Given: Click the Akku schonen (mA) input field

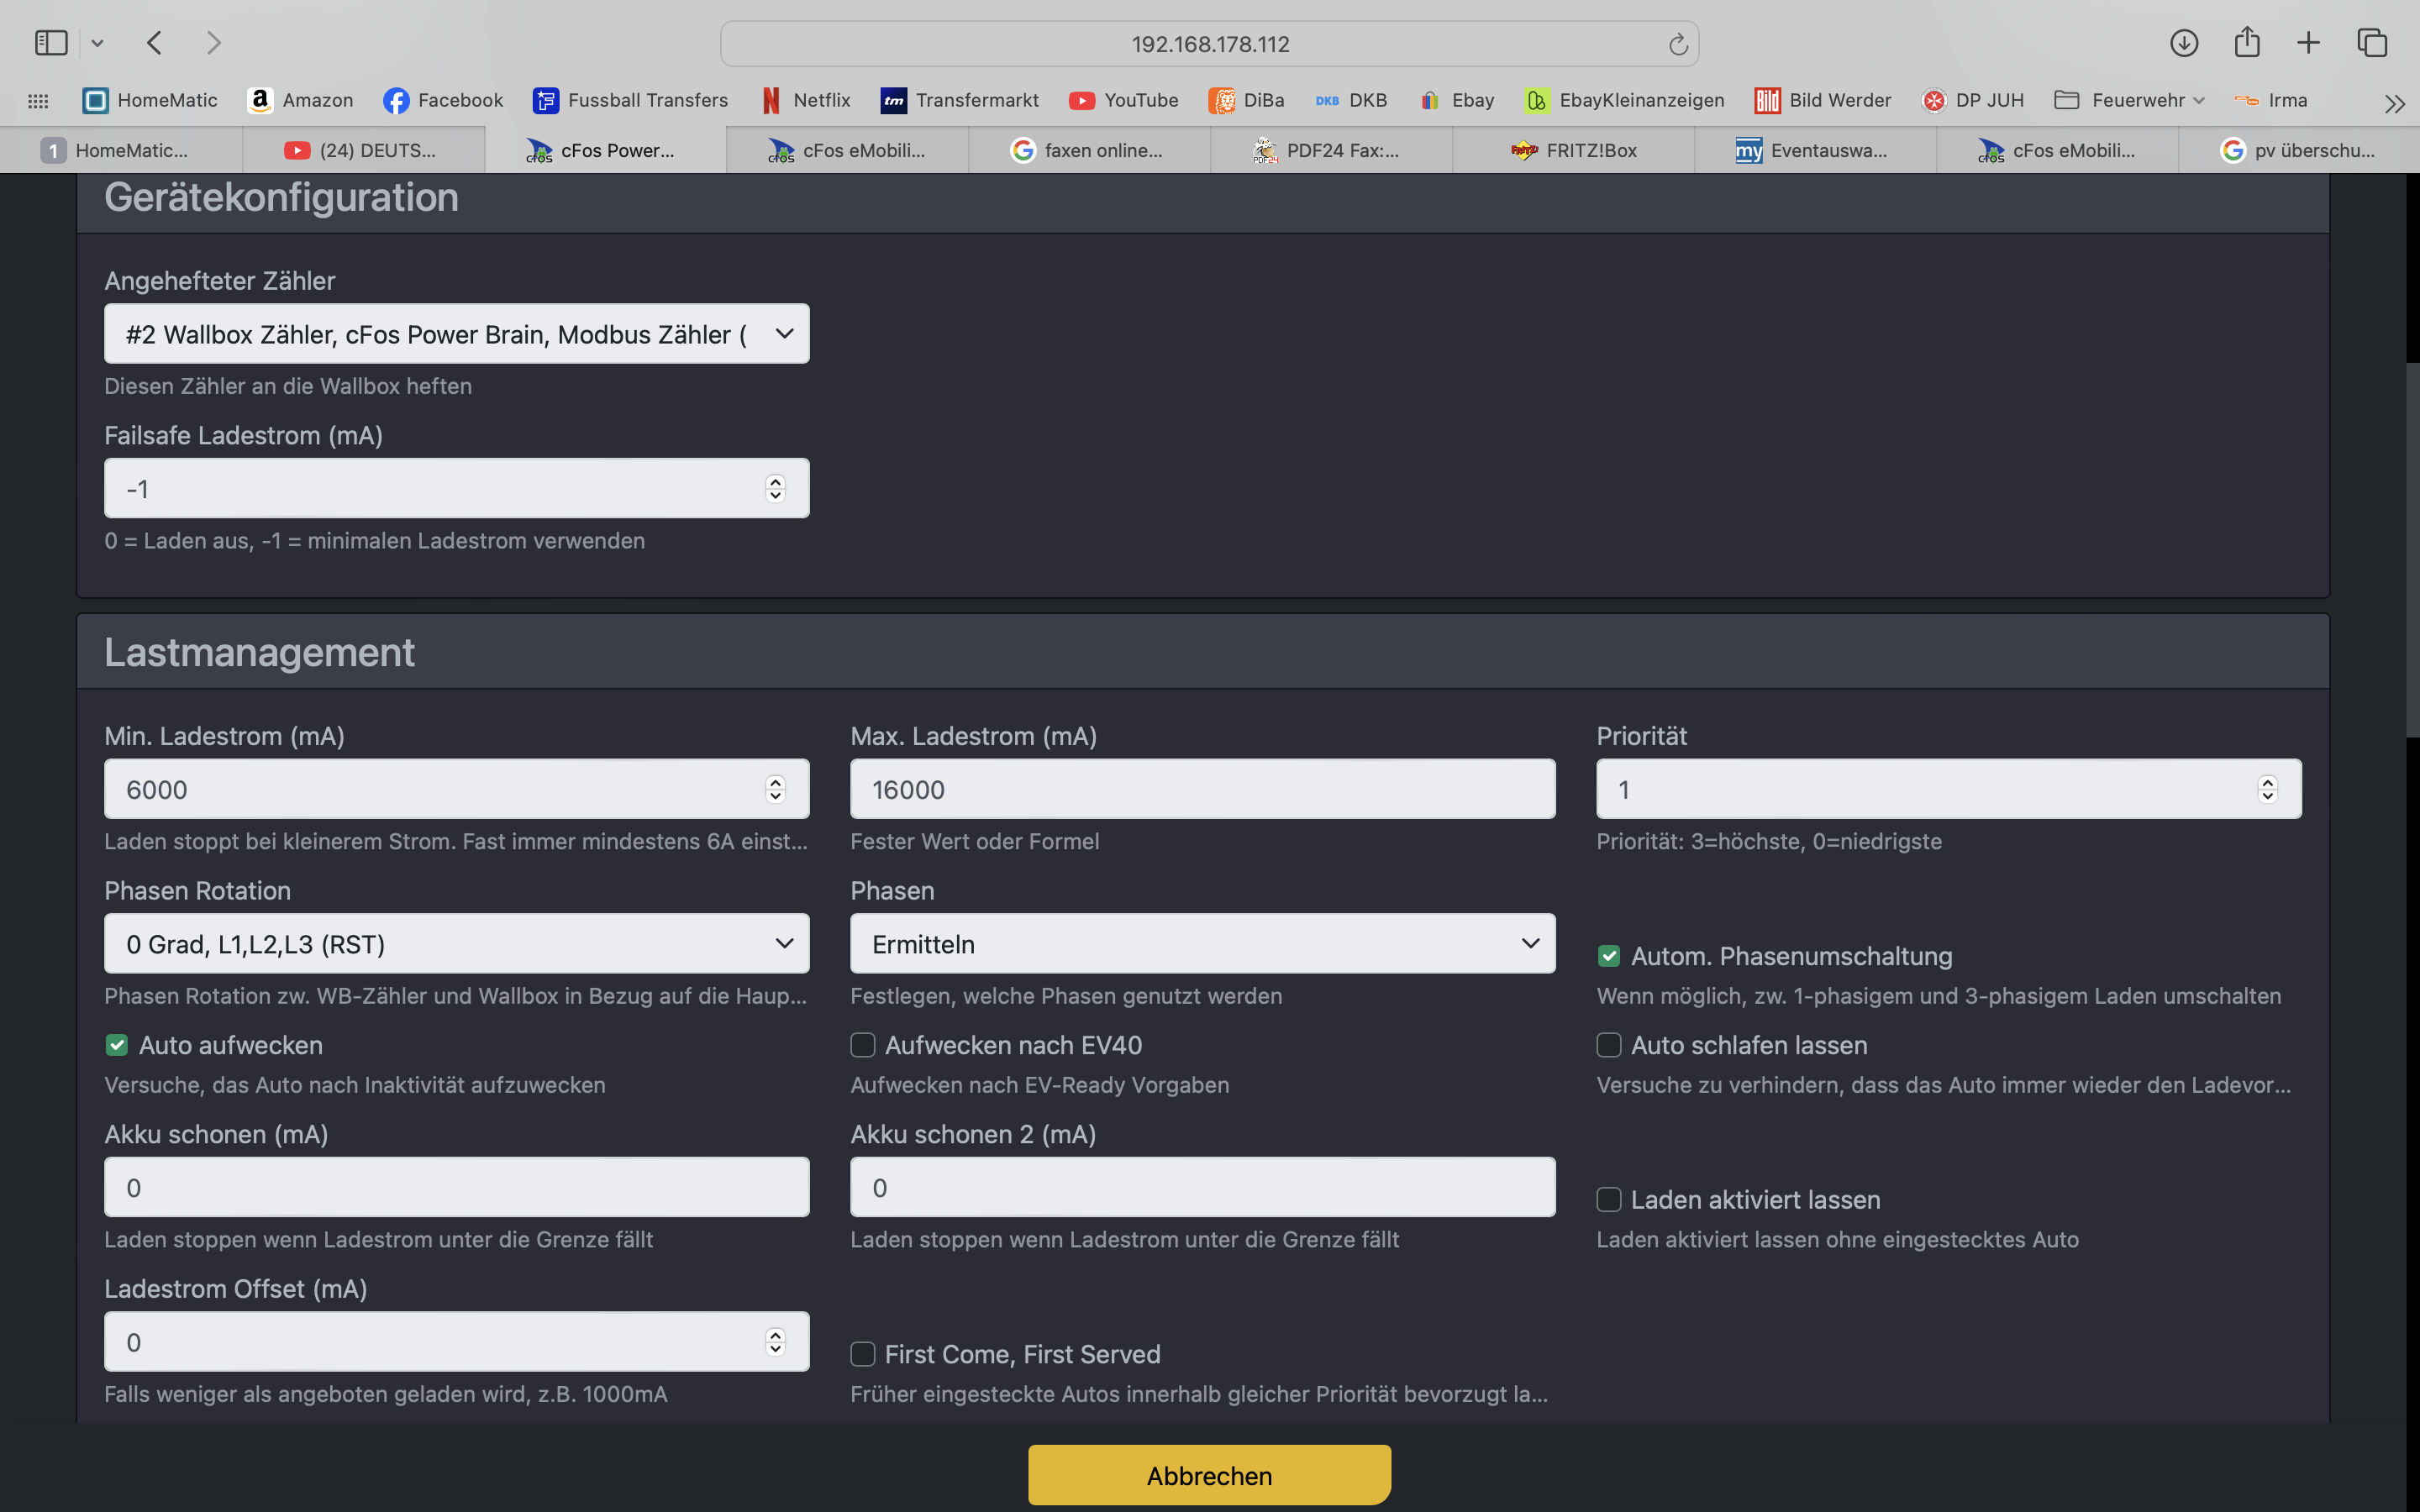Looking at the screenshot, I should point(457,1188).
